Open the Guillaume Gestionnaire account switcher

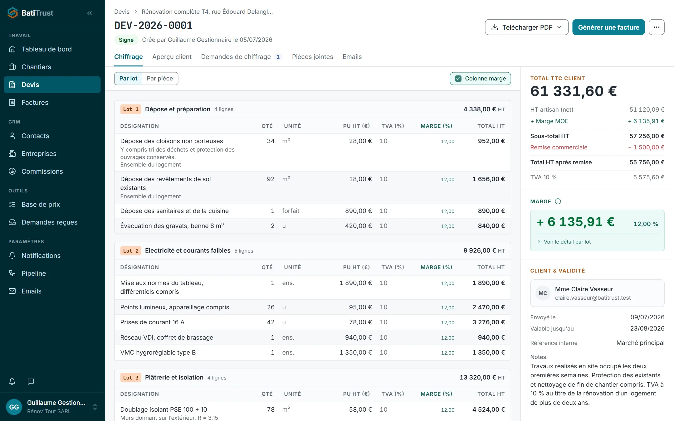coord(52,407)
